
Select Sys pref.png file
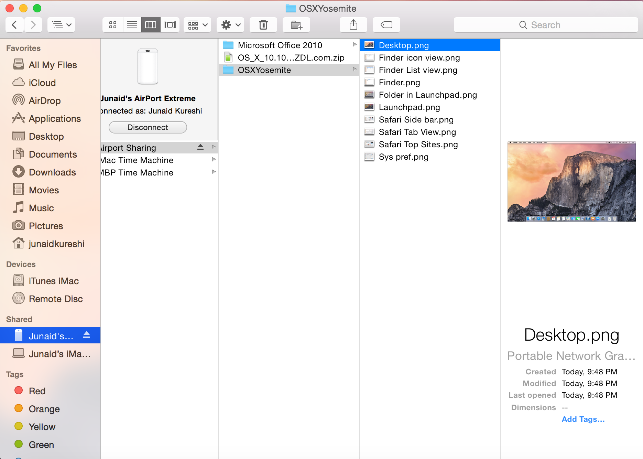click(x=430, y=157)
